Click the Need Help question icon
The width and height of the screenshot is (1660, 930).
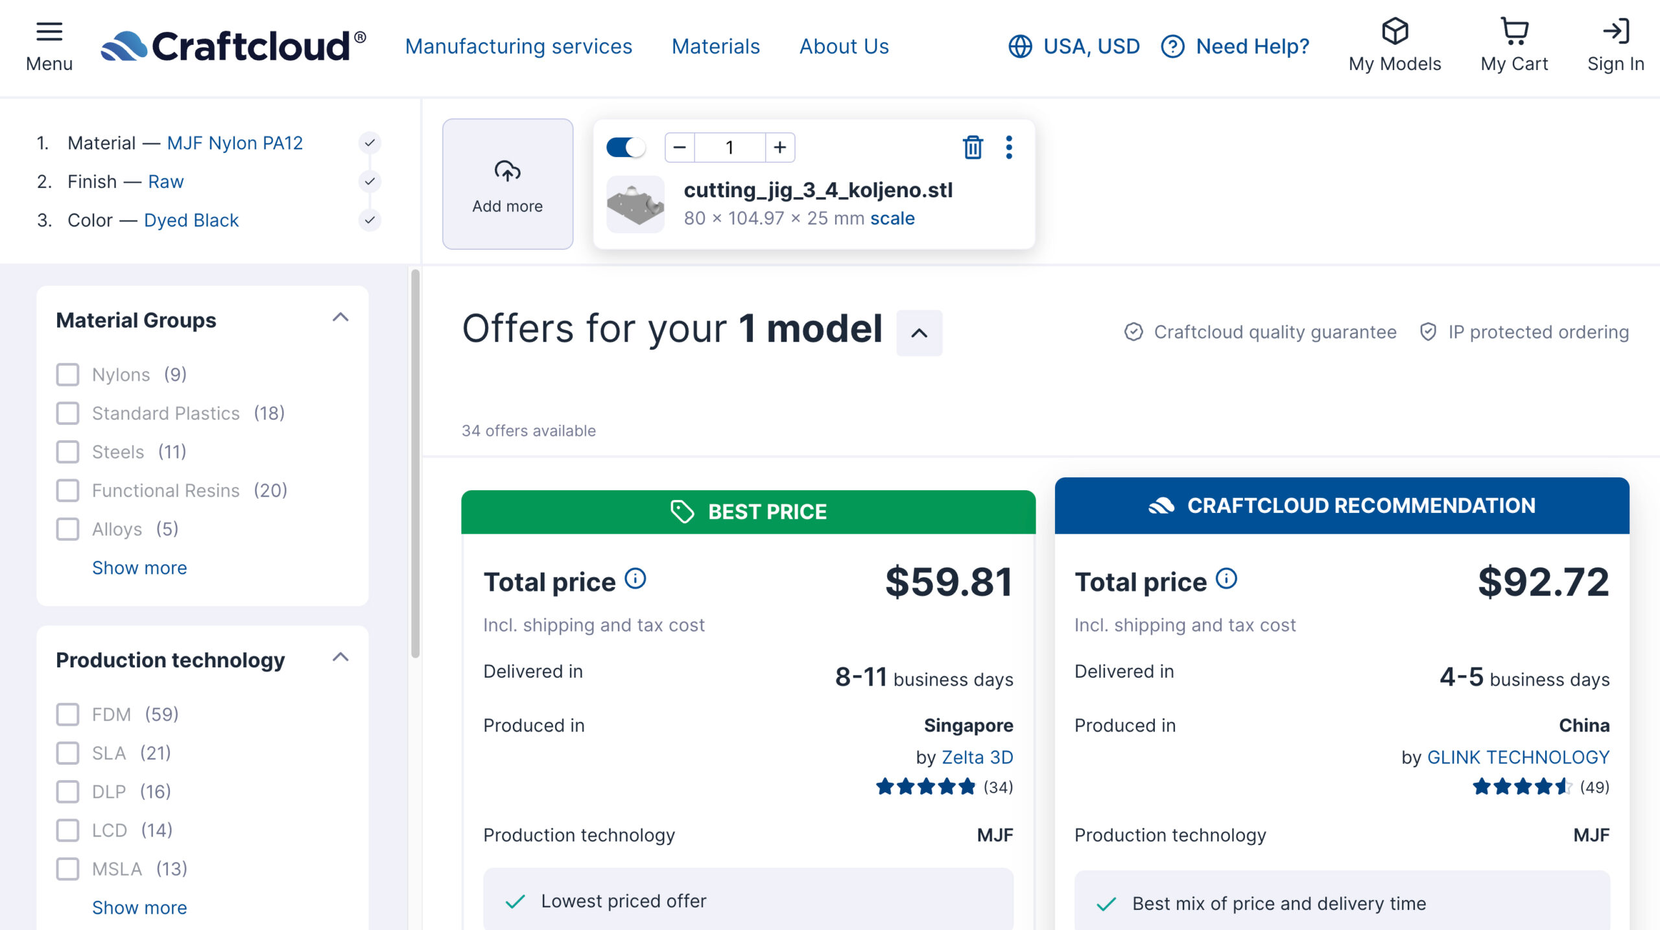pos(1172,47)
